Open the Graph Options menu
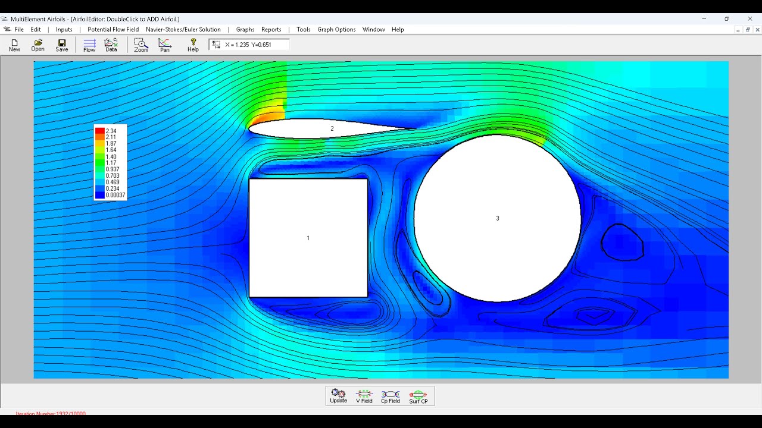 pos(336,29)
